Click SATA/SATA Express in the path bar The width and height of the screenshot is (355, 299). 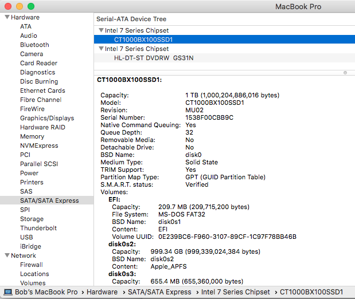click(159, 292)
